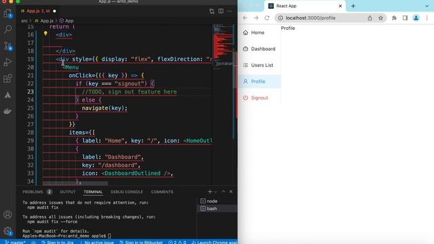Click Sign in to Jira in status bar
Image resolution: width=434 pixels, height=244 pixels.
point(58,242)
